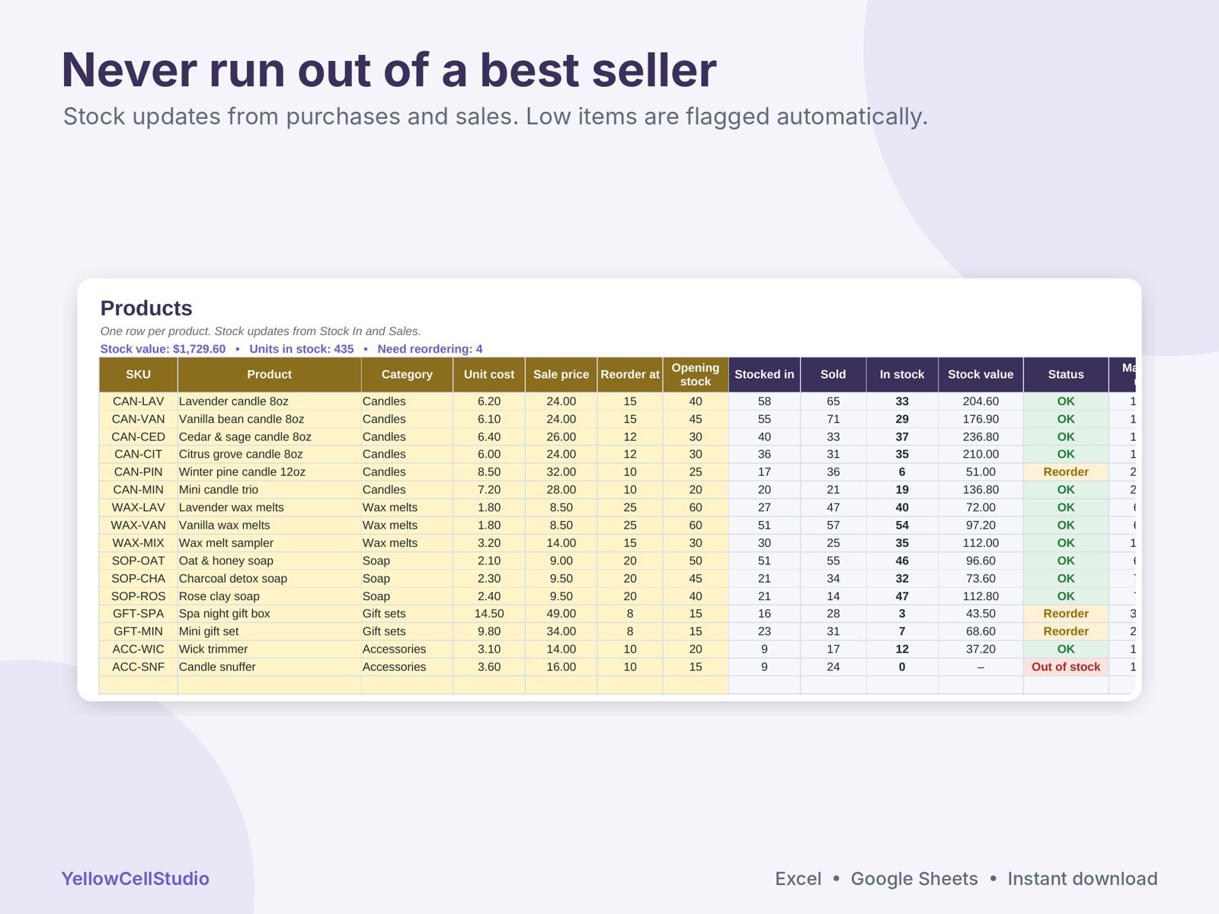Click the "Products" sheet title
Image resolution: width=1219 pixels, height=914 pixels.
(146, 308)
